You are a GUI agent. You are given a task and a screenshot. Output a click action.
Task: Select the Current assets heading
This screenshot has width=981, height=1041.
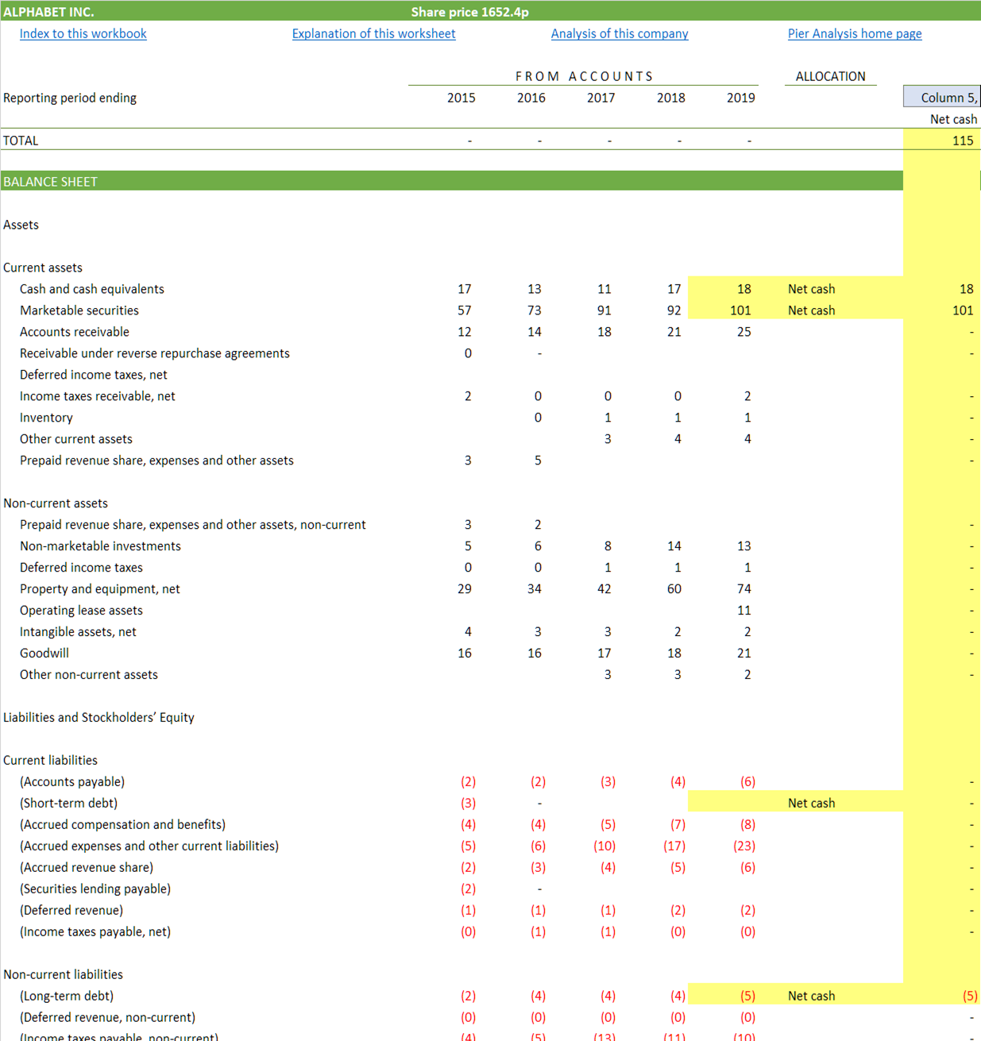coord(43,268)
